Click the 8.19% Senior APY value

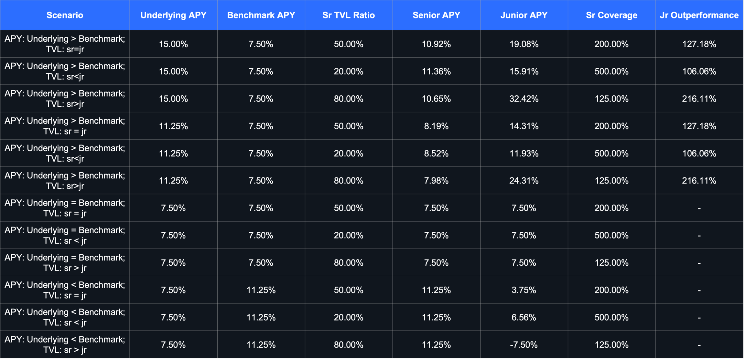(436, 126)
